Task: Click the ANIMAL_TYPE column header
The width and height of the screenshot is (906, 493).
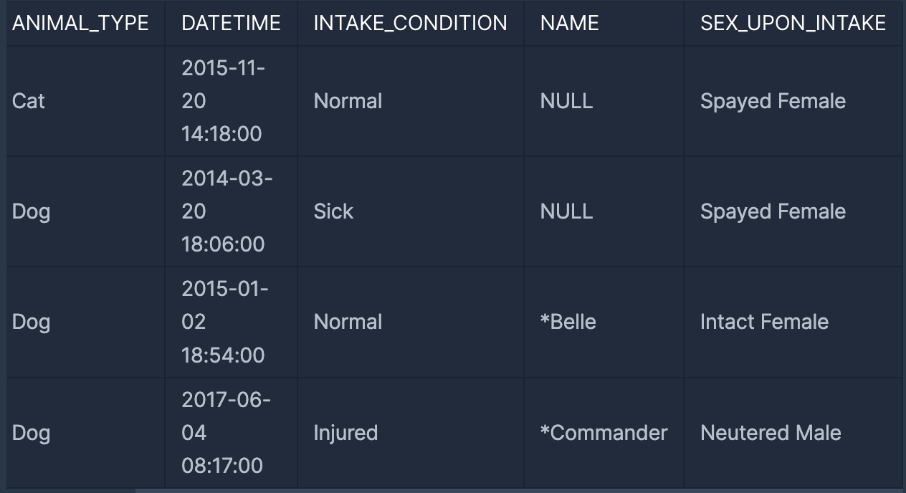Action: point(80,23)
